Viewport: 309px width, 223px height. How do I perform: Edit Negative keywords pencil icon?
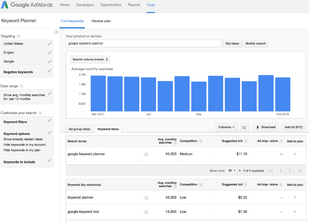click(49, 71)
